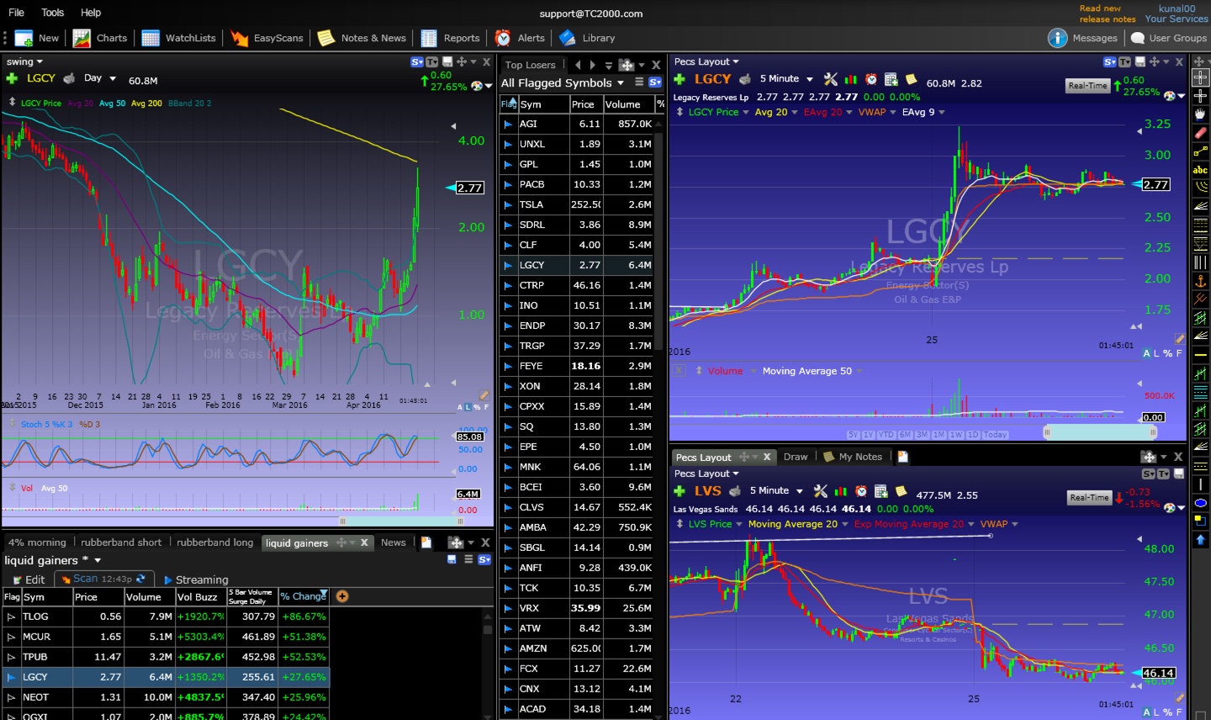The height and width of the screenshot is (720, 1211).
Task: Click refresh icon on Scan tab
Action: [x=140, y=579]
